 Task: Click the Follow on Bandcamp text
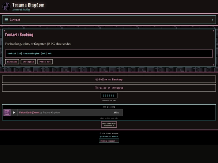tap(111, 79)
